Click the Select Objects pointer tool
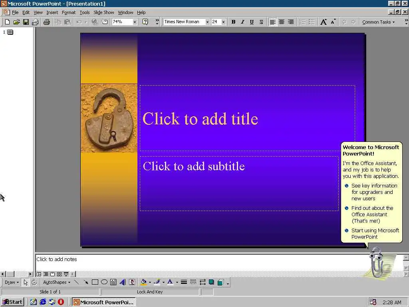This screenshot has height=307, width=409. [25, 282]
